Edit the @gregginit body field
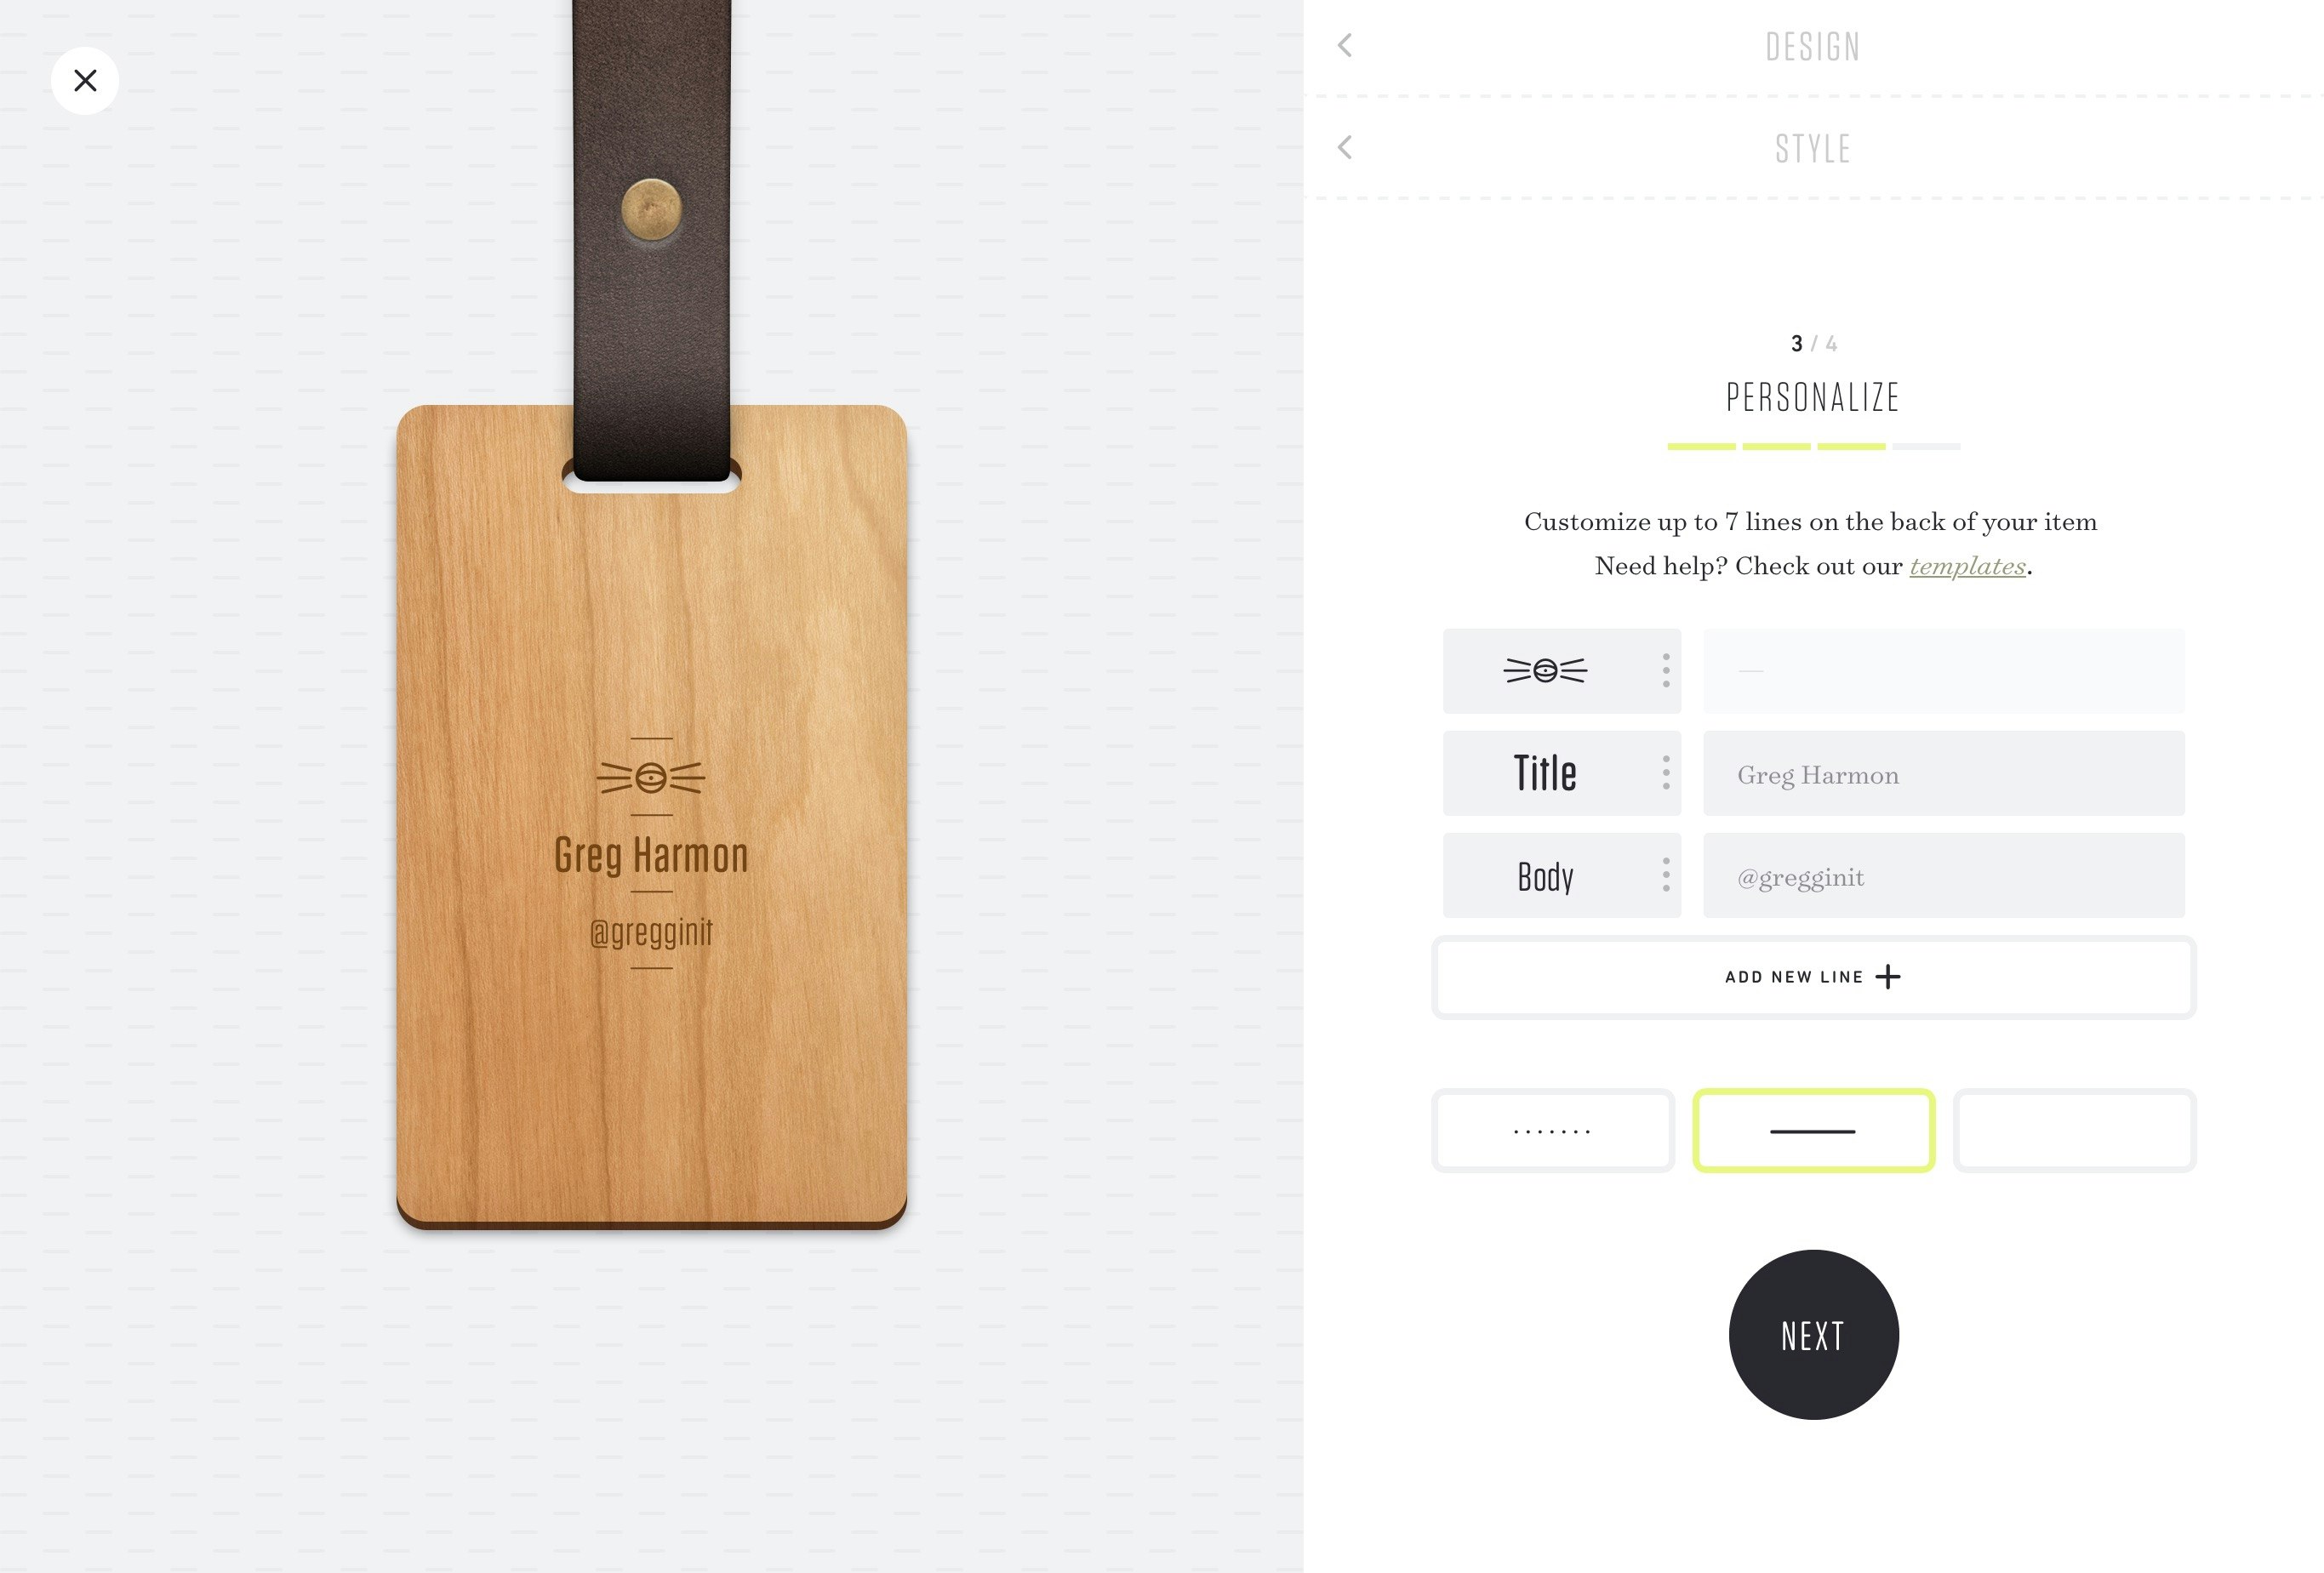Image resolution: width=2324 pixels, height=1573 pixels. (1943, 875)
